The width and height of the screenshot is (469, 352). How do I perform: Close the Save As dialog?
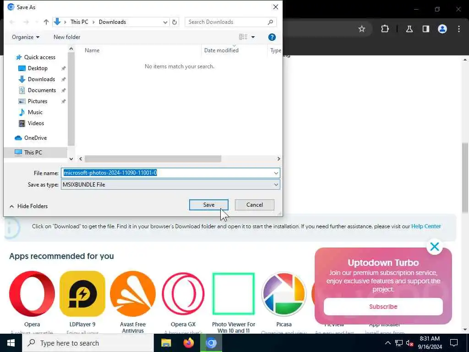click(275, 7)
